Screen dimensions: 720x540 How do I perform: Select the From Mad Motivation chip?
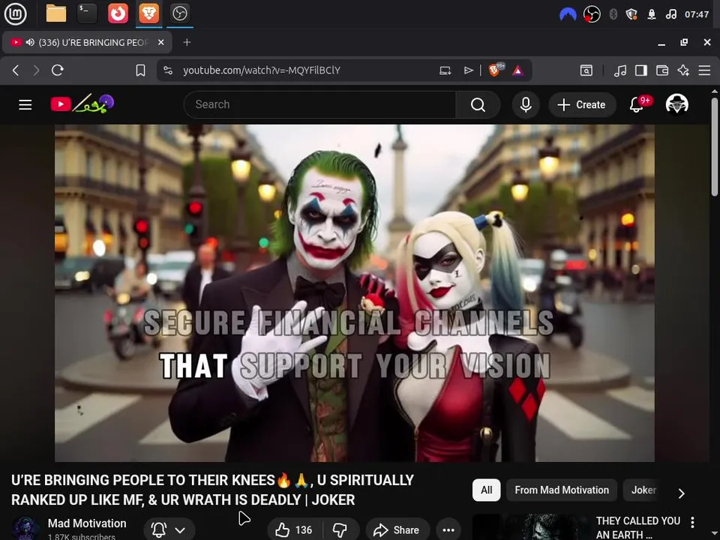click(562, 490)
